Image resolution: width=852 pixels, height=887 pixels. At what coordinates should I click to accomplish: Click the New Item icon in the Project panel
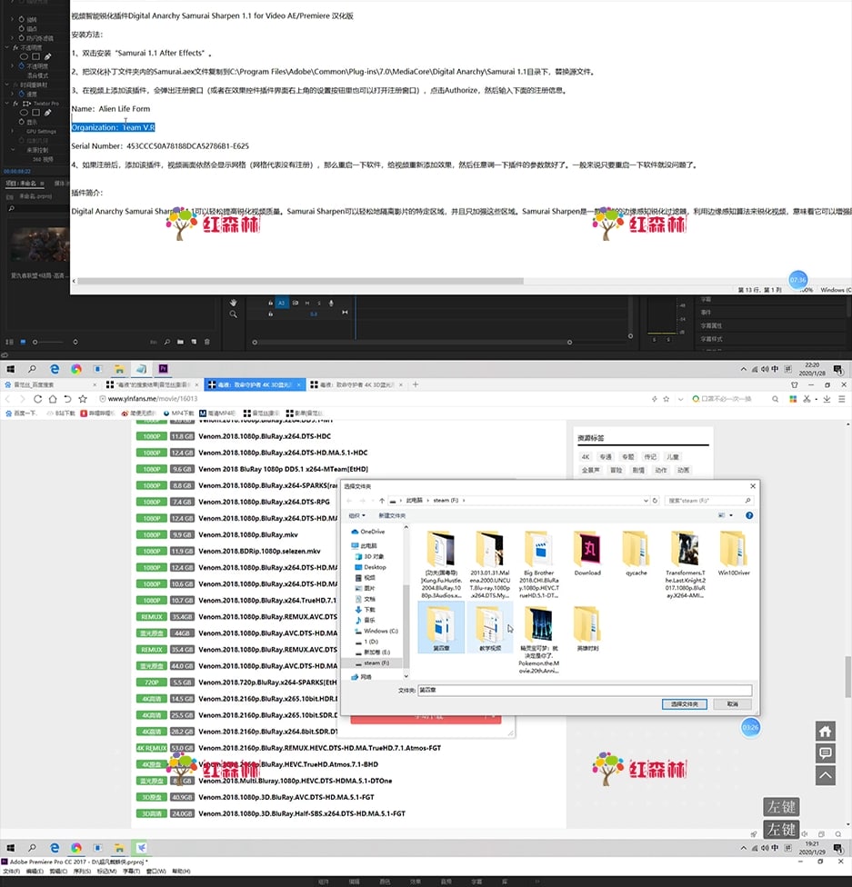pos(194,342)
